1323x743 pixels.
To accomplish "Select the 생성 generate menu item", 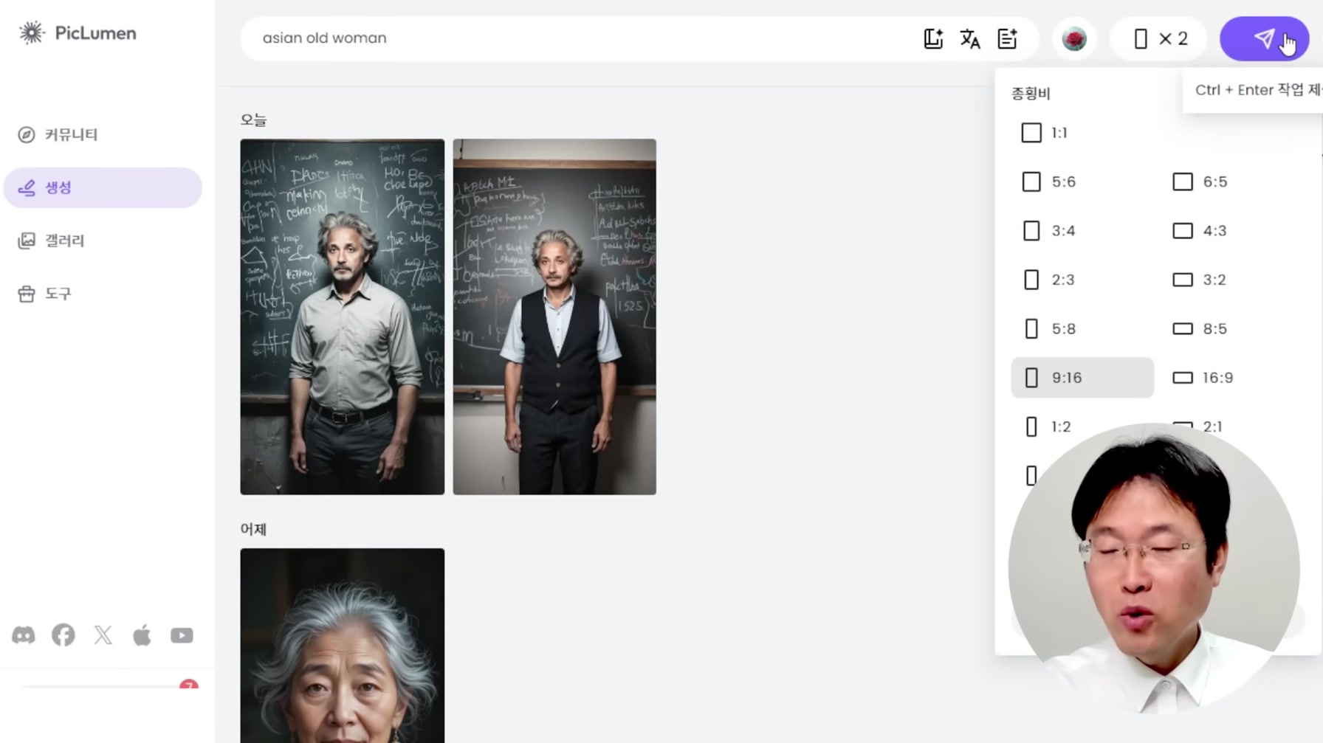I will [103, 187].
